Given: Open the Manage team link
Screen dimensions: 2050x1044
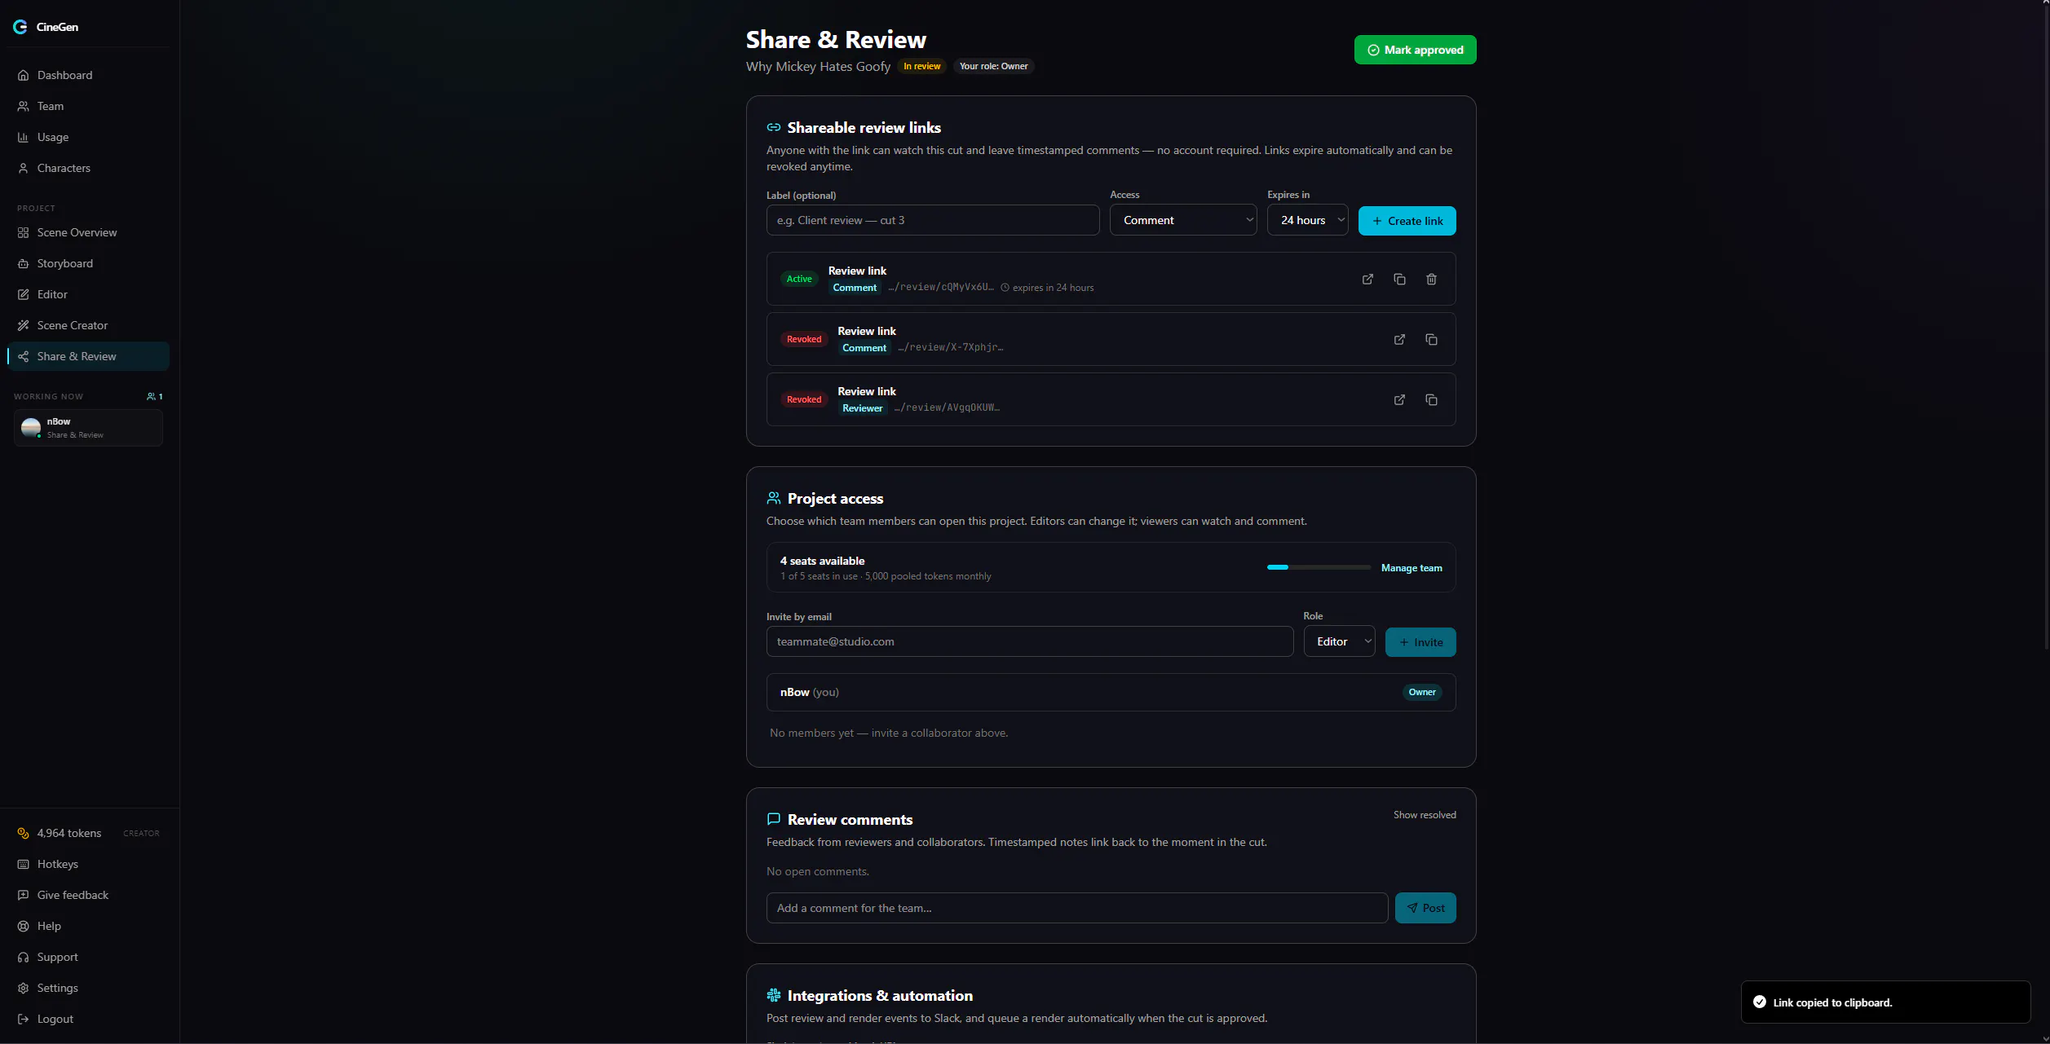Looking at the screenshot, I should point(1412,568).
